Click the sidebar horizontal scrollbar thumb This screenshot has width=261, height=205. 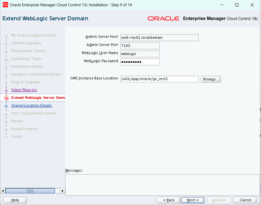click(x=30, y=191)
